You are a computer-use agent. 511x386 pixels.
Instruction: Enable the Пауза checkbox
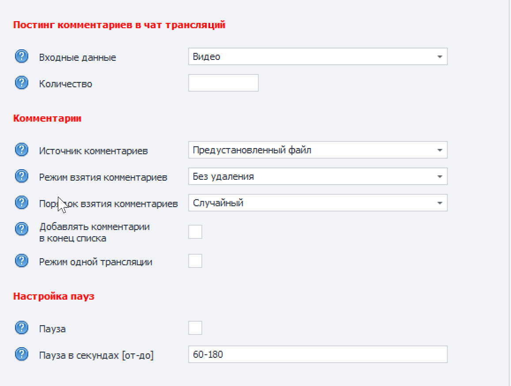click(195, 328)
